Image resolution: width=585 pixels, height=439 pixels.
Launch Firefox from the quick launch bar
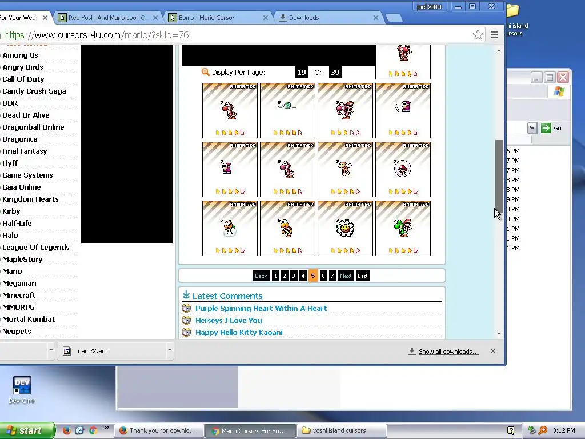66,430
